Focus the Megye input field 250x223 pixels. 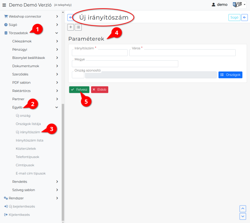[x=125, y=64]
